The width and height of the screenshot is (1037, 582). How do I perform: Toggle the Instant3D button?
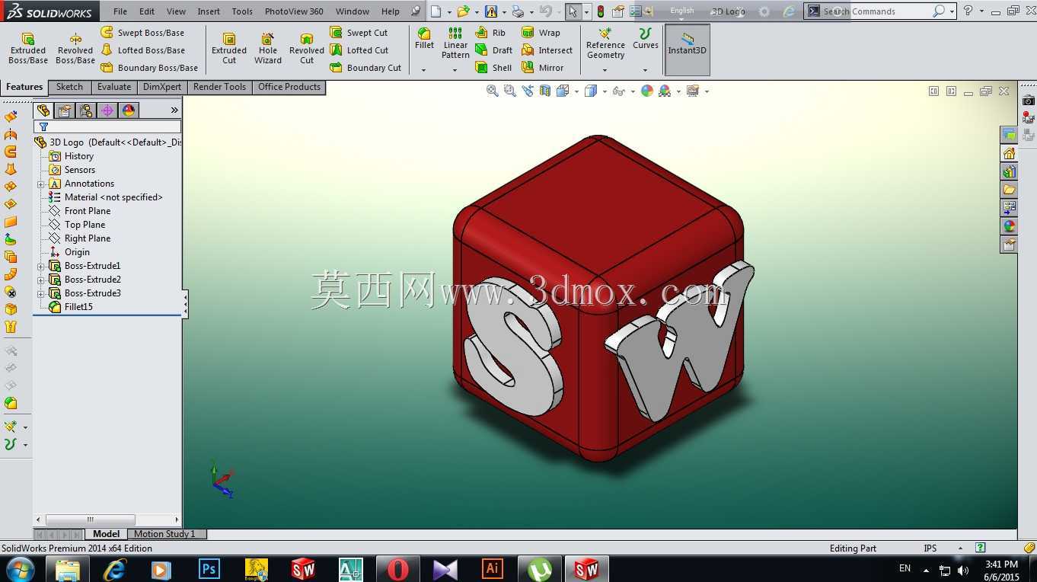coord(688,50)
